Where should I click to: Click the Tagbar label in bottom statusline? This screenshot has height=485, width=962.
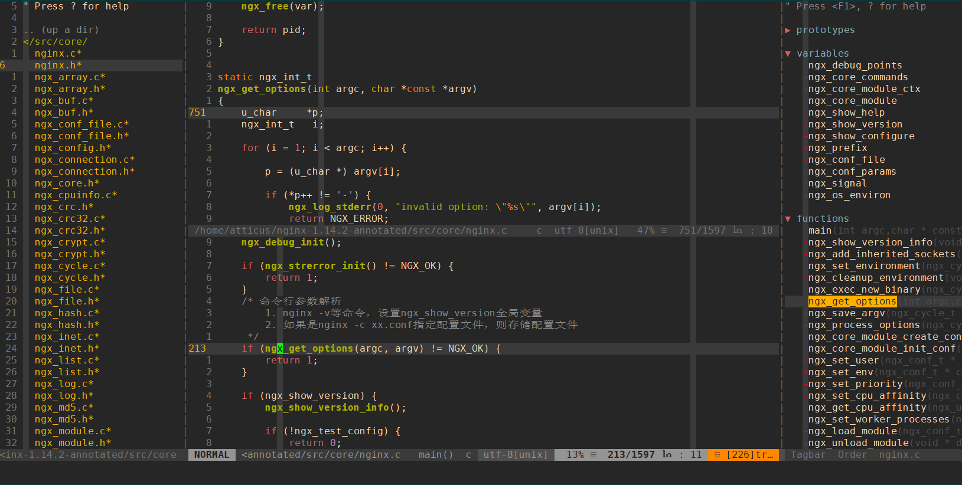[808, 455]
